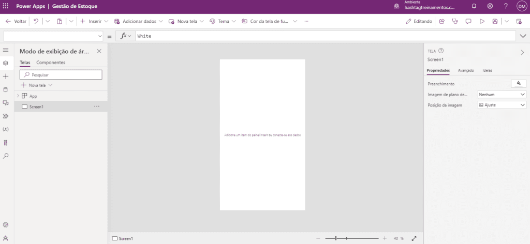Open the DM account avatar
The image size is (530, 244).
(x=522, y=6)
